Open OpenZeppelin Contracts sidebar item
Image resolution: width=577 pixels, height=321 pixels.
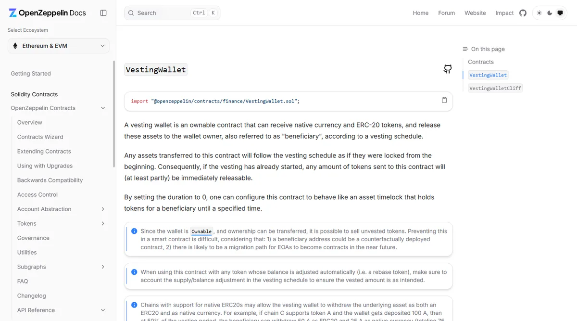point(43,108)
